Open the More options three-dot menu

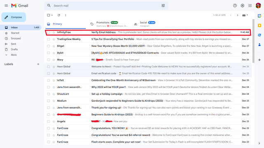pos(66,15)
